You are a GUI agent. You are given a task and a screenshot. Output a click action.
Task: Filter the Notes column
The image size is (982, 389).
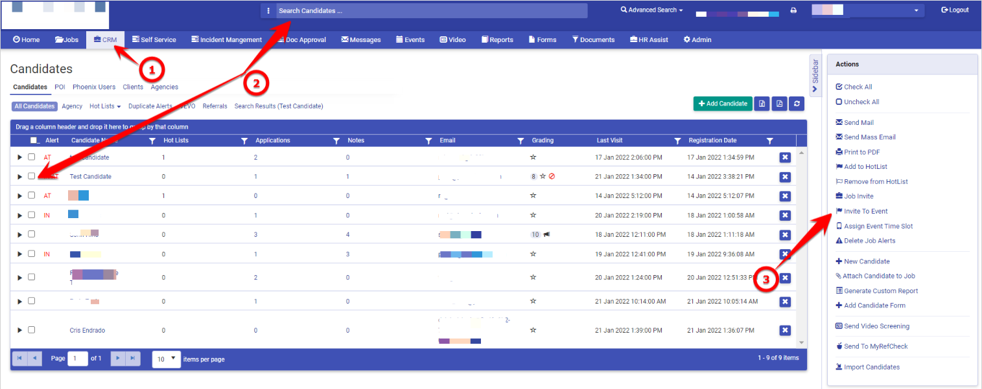(428, 140)
